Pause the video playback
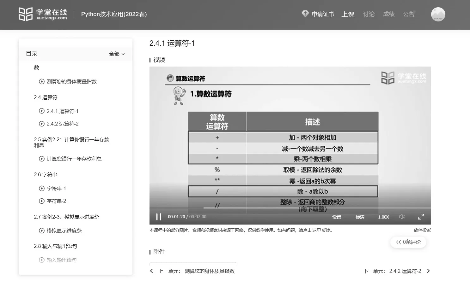The image size is (470, 281). pos(159,217)
